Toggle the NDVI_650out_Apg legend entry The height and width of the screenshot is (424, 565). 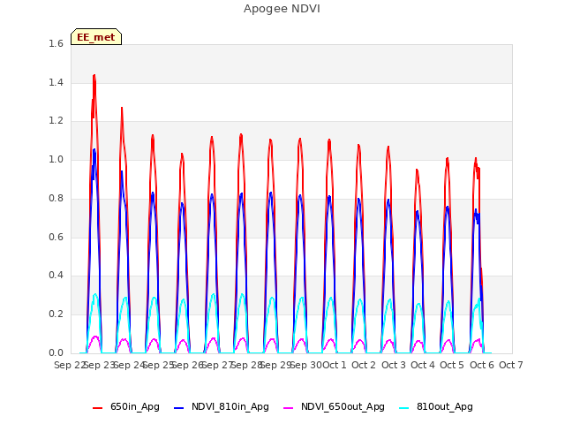click(334, 406)
